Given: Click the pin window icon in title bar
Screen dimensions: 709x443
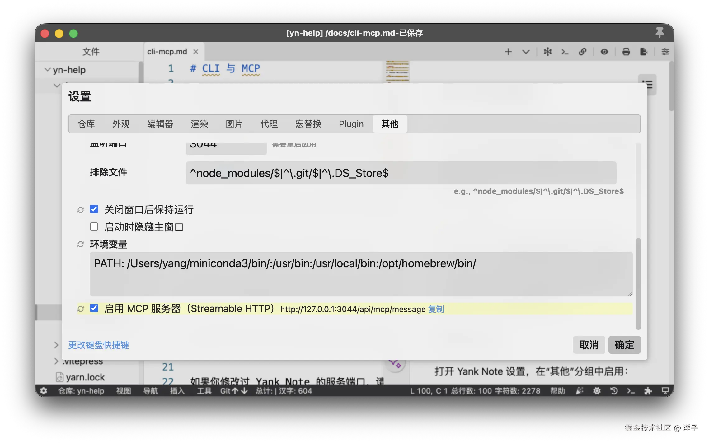Looking at the screenshot, I should pos(659,33).
